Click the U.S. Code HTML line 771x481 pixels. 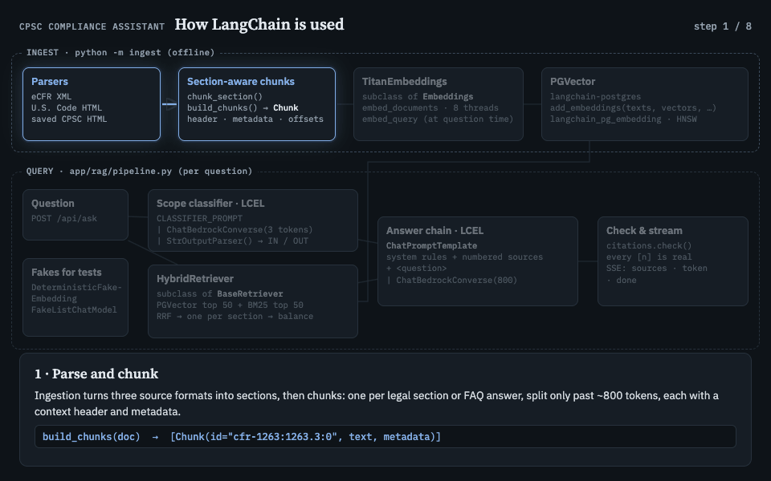67,108
